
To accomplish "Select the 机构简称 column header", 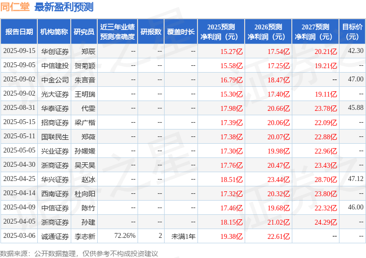I will [x=54, y=32].
